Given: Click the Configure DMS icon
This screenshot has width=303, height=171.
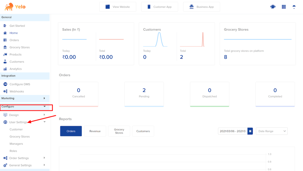Looking at the screenshot, I should point(5,84).
